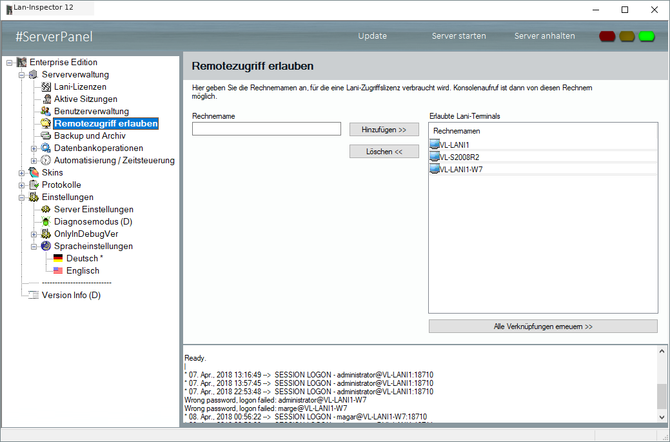Image resolution: width=670 pixels, height=442 pixels.
Task: Click the marge@VL-LANI1-W7 wrong password line
Action: pyautogui.click(x=266, y=408)
